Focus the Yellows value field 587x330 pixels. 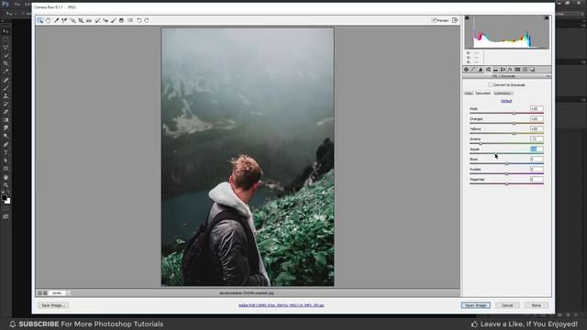[x=537, y=128]
